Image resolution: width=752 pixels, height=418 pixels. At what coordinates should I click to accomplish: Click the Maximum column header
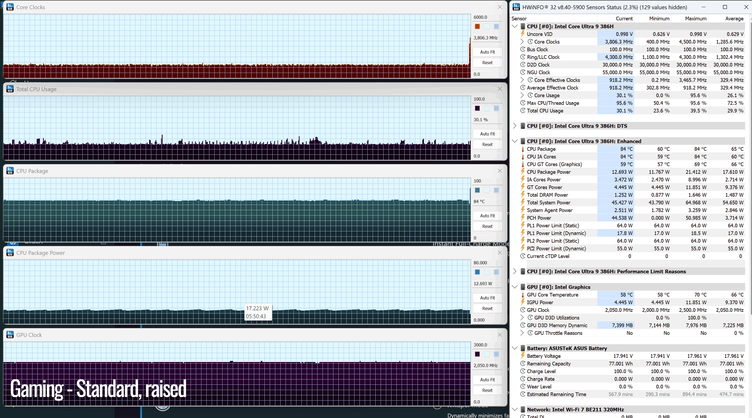coord(689,18)
